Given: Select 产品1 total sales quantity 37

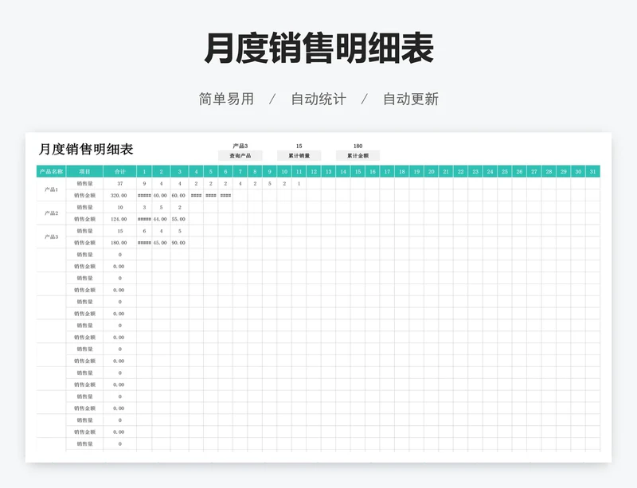Looking at the screenshot, I should coord(120,183).
